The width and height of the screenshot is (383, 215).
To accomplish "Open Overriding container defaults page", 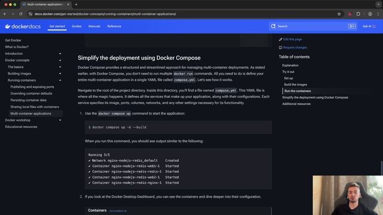I will pos(31,93).
